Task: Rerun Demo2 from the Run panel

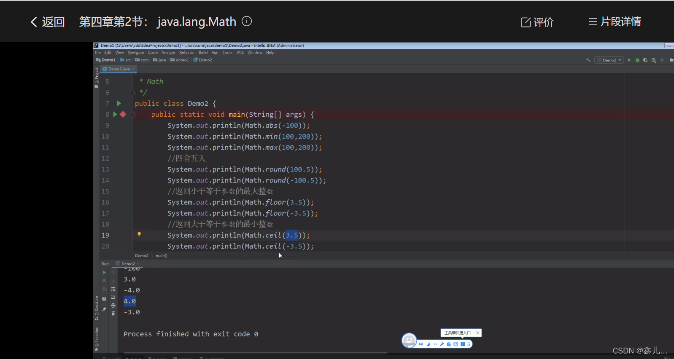Action: click(104, 272)
